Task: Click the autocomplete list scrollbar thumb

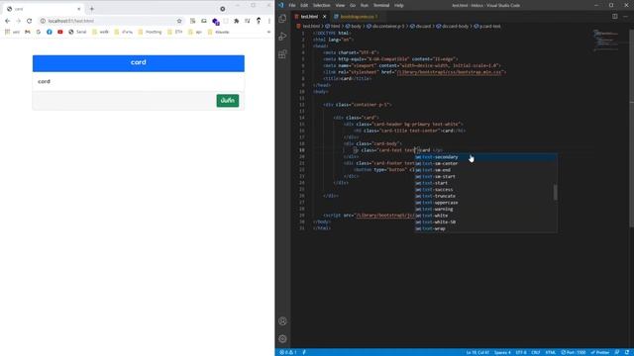Action: pyautogui.click(x=555, y=192)
